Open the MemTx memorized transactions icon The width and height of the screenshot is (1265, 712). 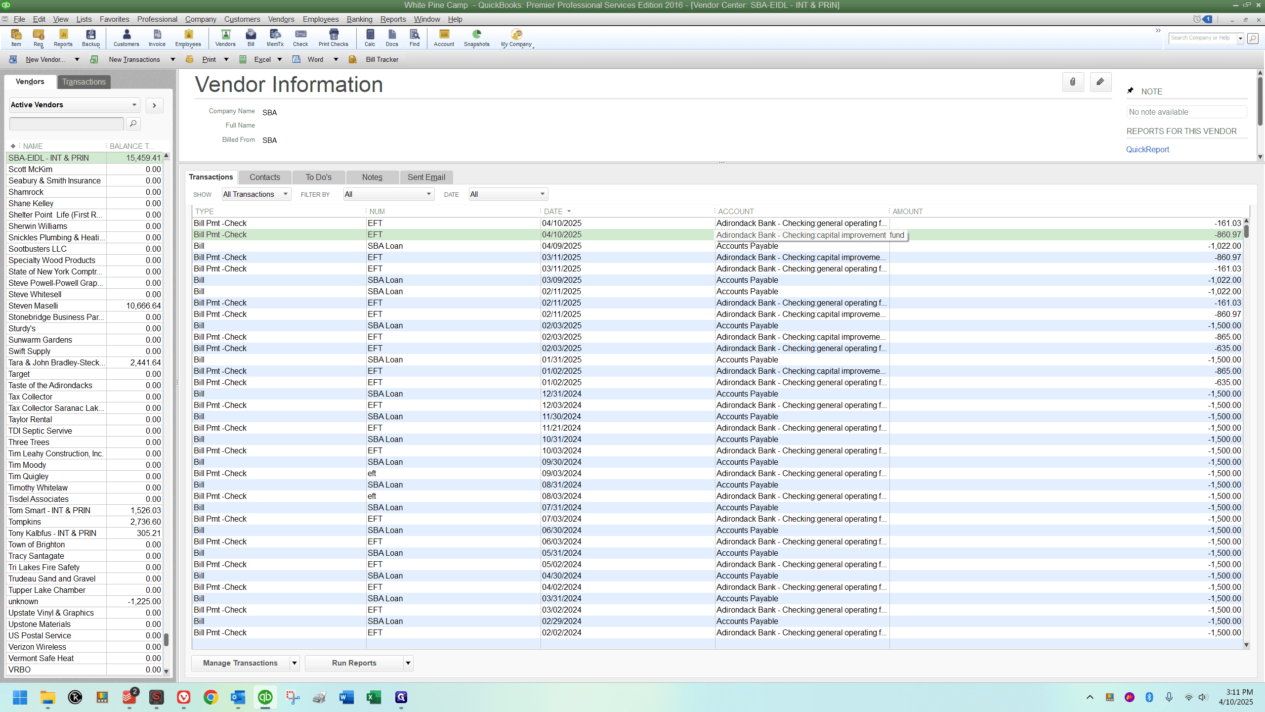[275, 38]
